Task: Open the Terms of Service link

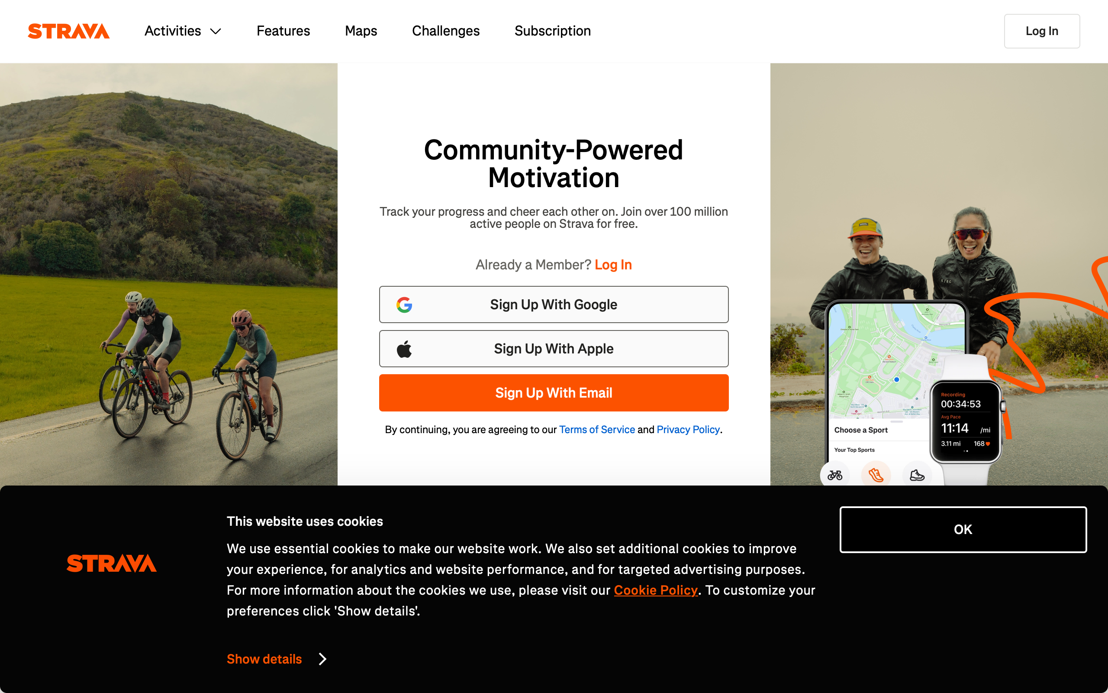Action: pyautogui.click(x=596, y=430)
